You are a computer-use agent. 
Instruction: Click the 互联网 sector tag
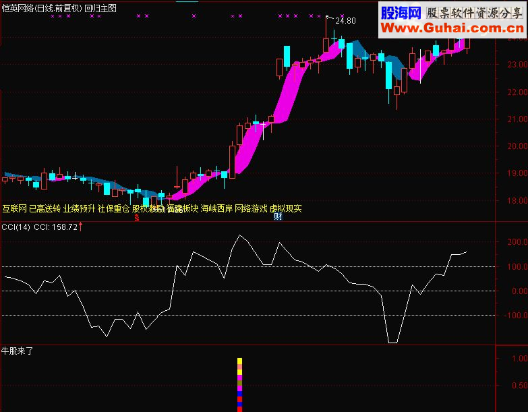(14, 208)
